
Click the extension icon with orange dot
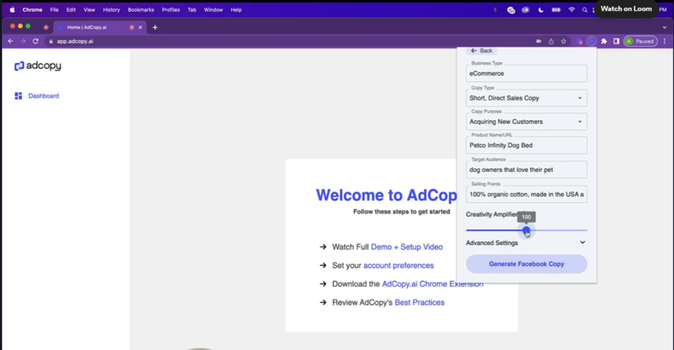pyautogui.click(x=579, y=41)
